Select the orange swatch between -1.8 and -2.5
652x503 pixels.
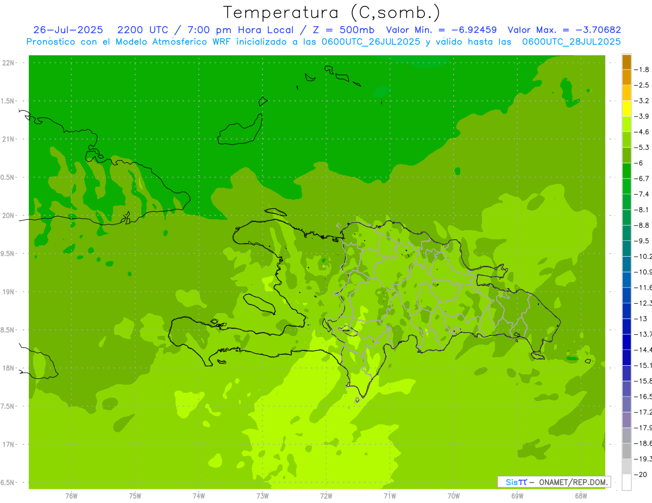pyautogui.click(x=626, y=78)
